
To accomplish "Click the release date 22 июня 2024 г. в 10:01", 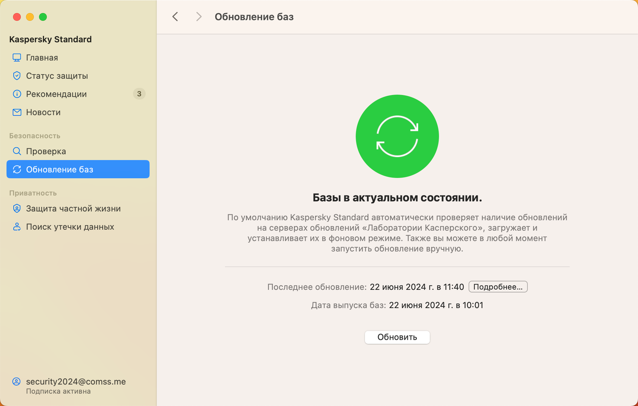I will [x=436, y=305].
